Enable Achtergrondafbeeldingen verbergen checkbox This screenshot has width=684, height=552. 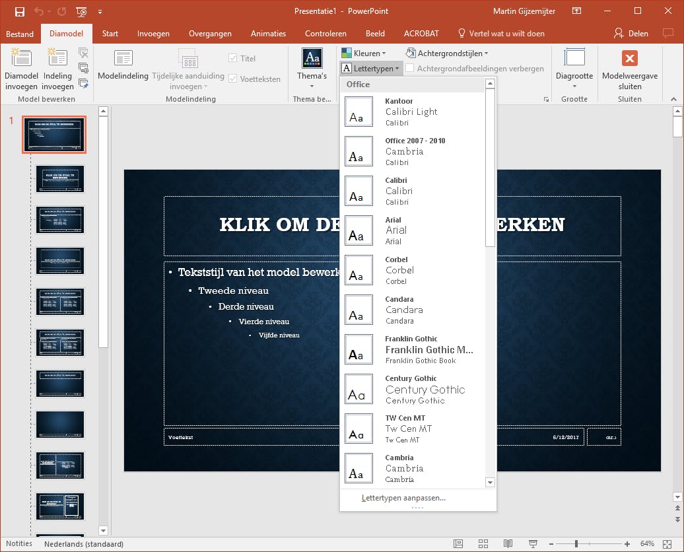[410, 69]
